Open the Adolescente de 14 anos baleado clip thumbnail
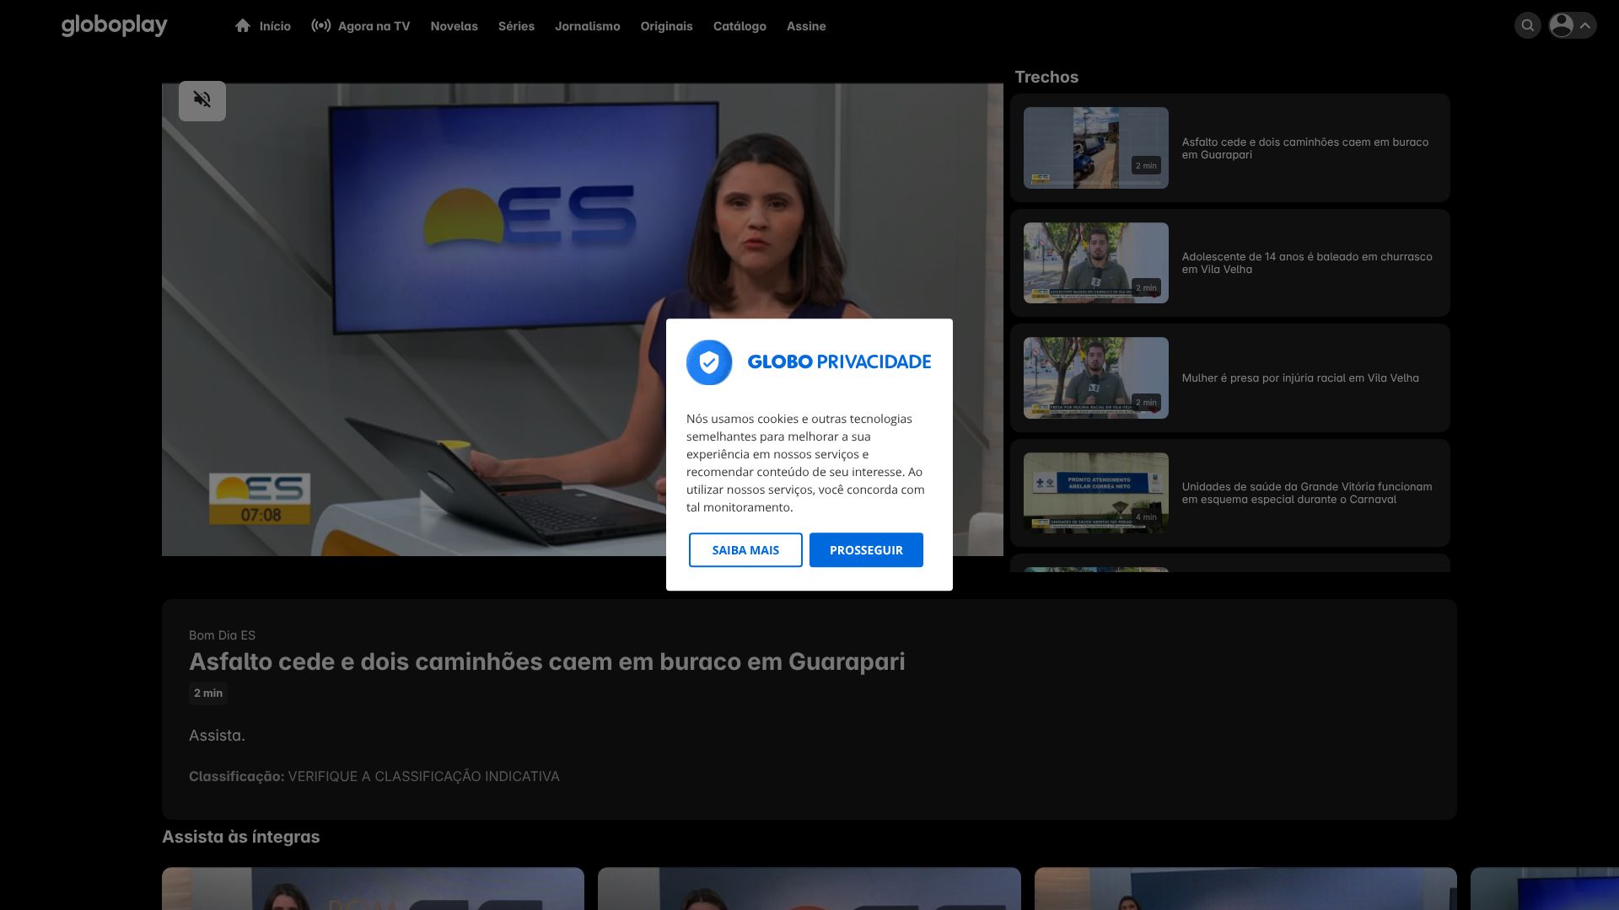Viewport: 1619px width, 910px height. (1095, 263)
